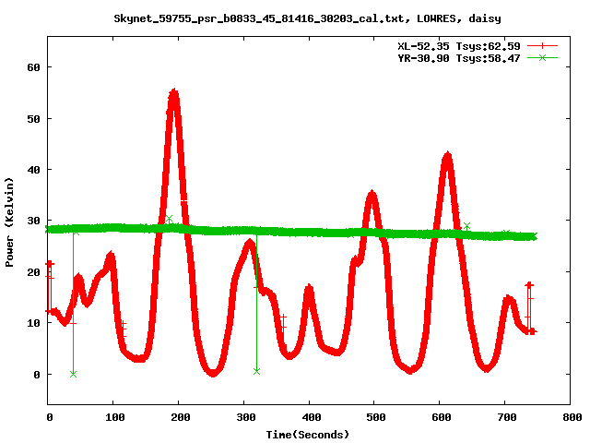Select the legend entry 'YR-30.90 Tsys:58.47'
This screenshot has height=443, width=590.
point(459,58)
